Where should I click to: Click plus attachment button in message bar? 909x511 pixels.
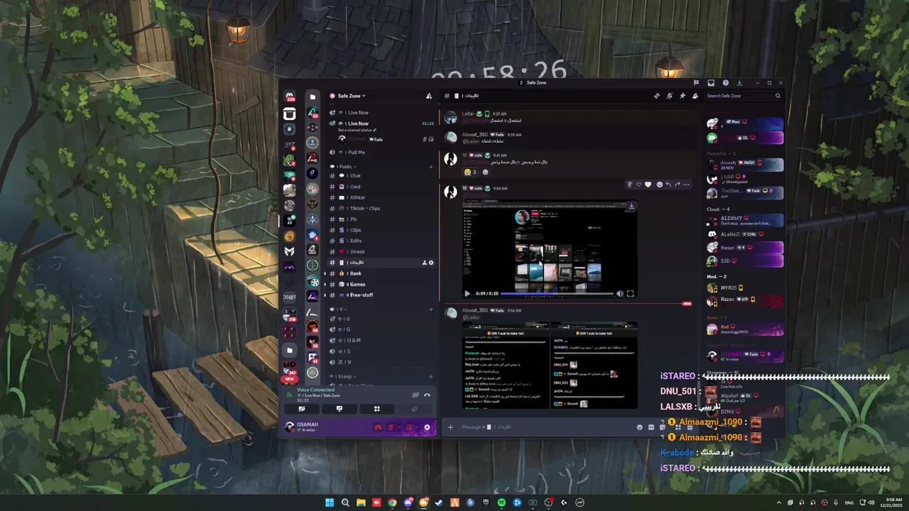(x=450, y=427)
